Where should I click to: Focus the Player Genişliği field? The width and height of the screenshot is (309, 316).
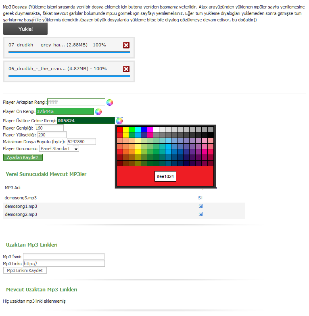(x=49, y=128)
